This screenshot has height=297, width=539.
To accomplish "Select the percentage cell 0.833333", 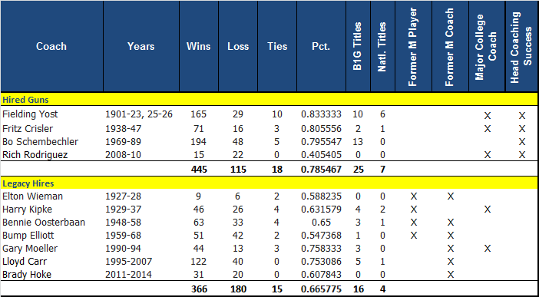I will pyautogui.click(x=321, y=114).
